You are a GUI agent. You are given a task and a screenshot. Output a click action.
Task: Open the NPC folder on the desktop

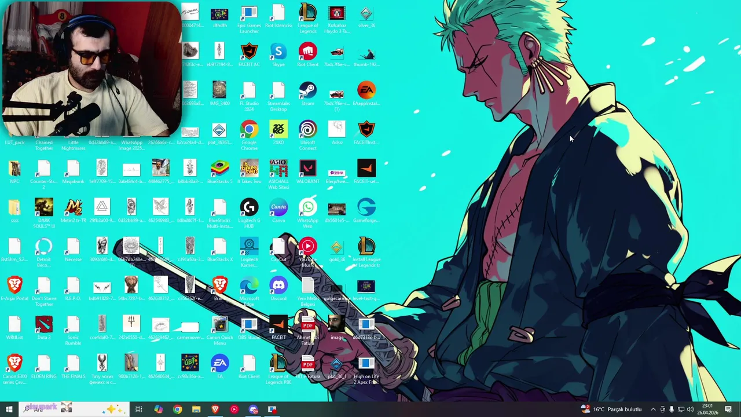(x=14, y=171)
